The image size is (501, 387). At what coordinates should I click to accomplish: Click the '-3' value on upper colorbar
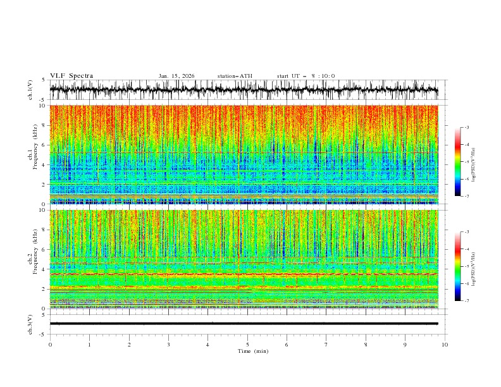click(466, 127)
